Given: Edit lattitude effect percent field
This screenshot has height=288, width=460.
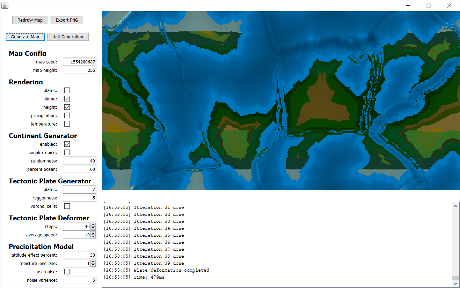Looking at the screenshot, I should coord(80,255).
